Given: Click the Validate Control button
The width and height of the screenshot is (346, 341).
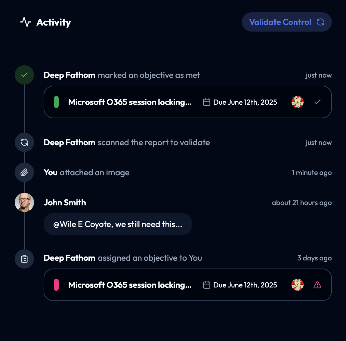Looking at the screenshot, I should [x=286, y=22].
